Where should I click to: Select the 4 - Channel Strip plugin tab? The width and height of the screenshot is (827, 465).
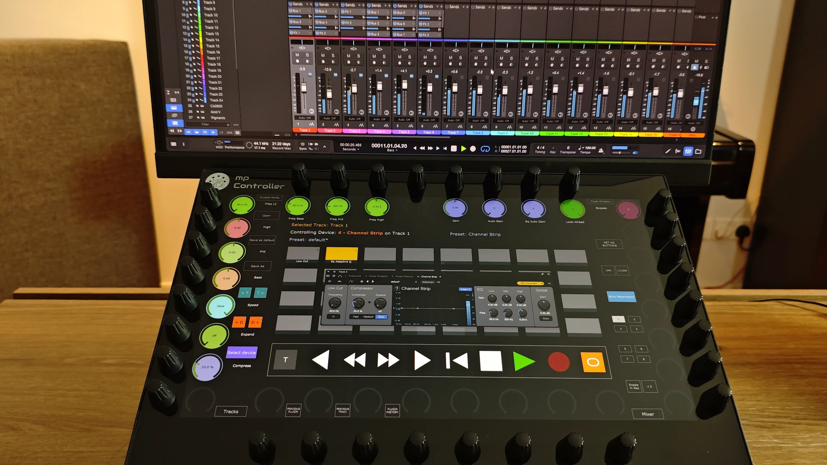(x=427, y=276)
